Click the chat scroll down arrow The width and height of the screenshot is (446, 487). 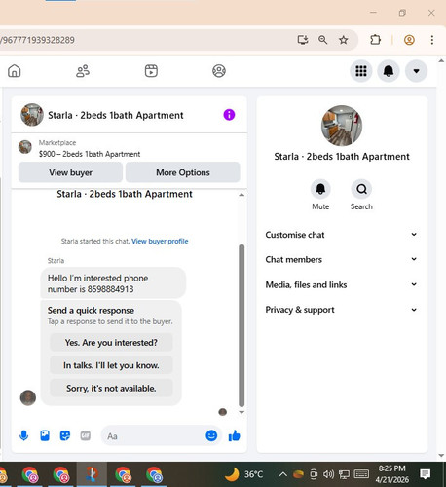coord(242,412)
